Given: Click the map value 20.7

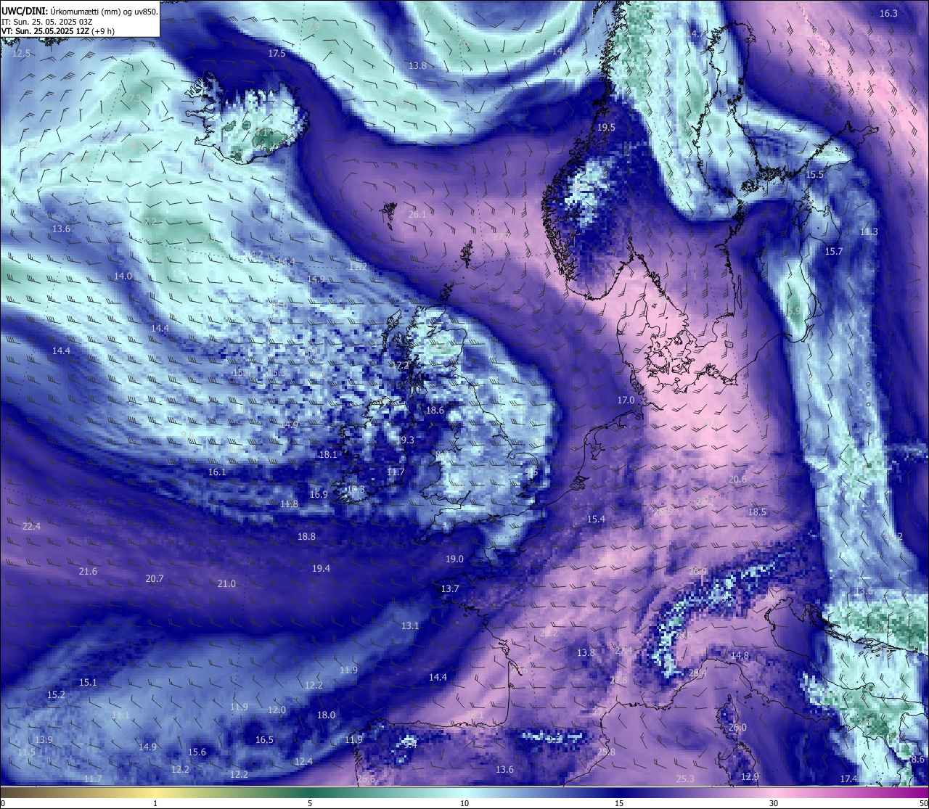Looking at the screenshot, I should 154,579.
